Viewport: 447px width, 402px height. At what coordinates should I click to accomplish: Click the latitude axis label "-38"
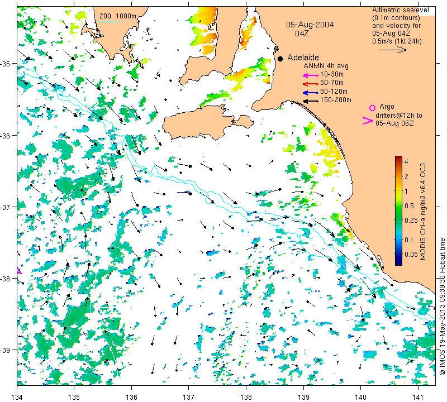tap(6, 279)
